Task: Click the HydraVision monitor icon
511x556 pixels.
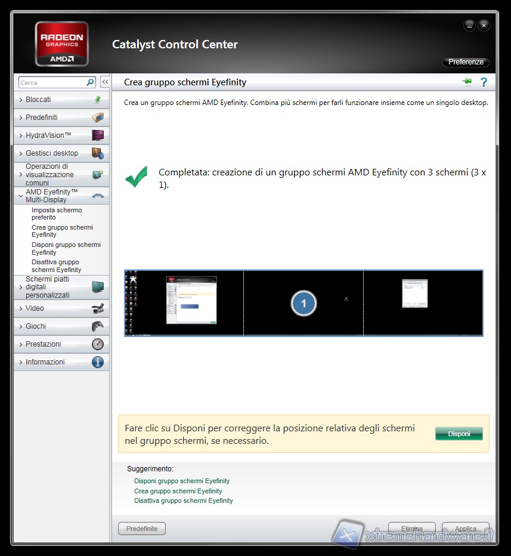Action: pos(98,135)
